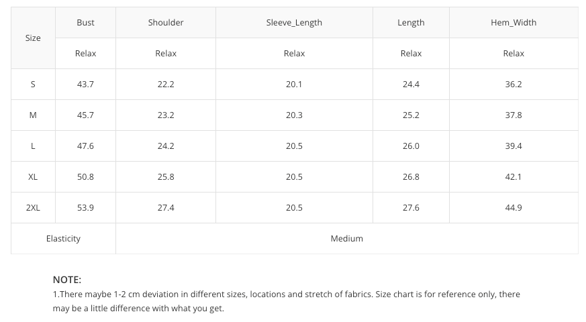Screen dimensions: 586x322
Task: Select bust value 53.9 for 2XL
Action: 85,208
